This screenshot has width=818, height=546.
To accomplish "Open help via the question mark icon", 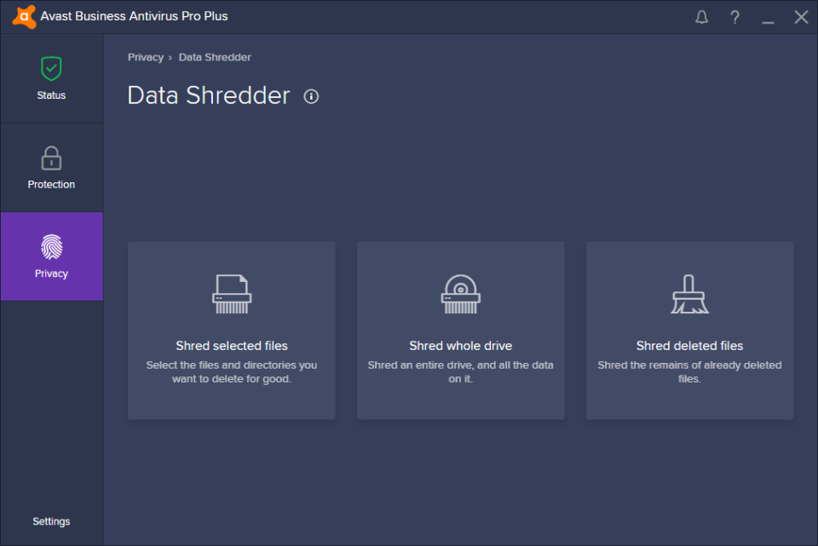I will tap(734, 16).
